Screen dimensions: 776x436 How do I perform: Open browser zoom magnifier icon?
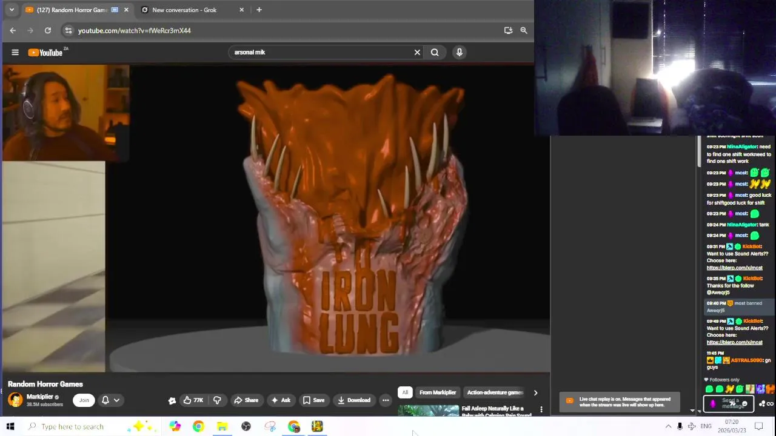[x=524, y=30]
